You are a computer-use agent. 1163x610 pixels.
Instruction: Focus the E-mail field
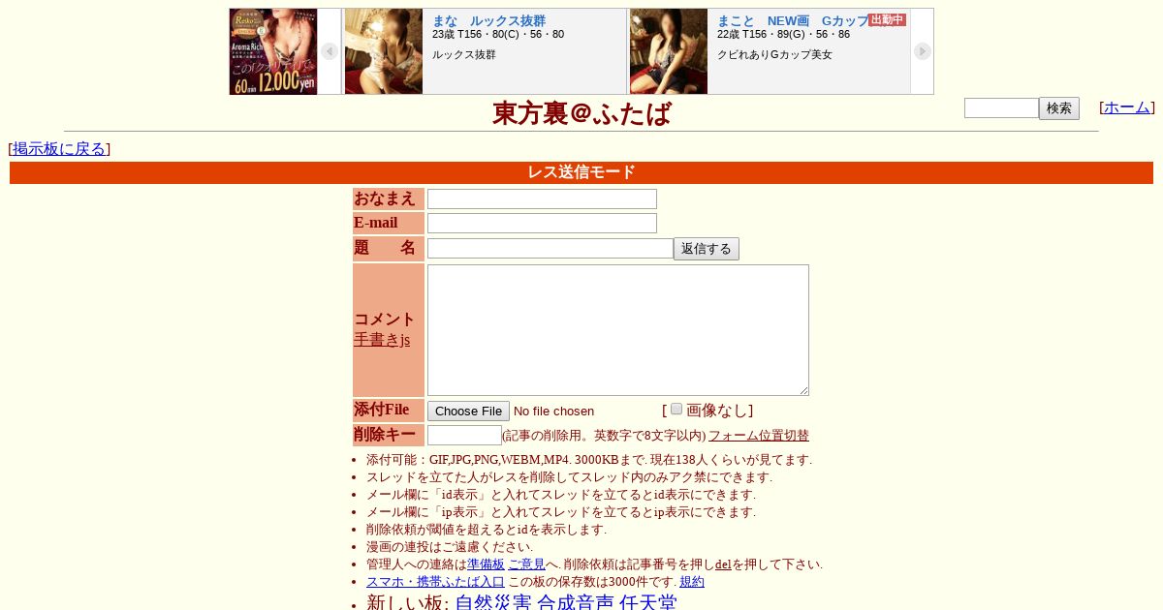pyautogui.click(x=542, y=223)
